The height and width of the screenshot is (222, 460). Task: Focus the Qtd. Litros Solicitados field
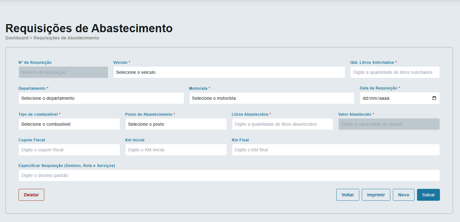pyautogui.click(x=395, y=72)
